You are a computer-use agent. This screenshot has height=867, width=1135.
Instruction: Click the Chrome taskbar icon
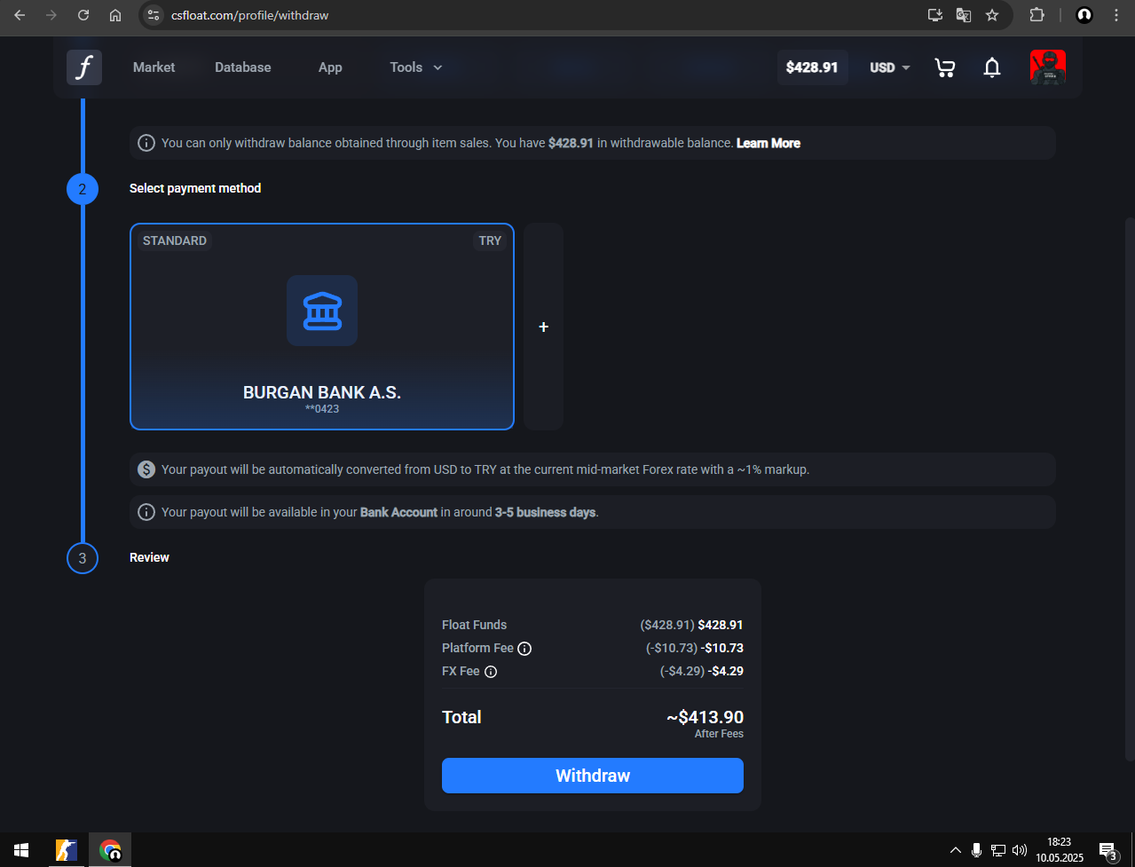(x=110, y=850)
